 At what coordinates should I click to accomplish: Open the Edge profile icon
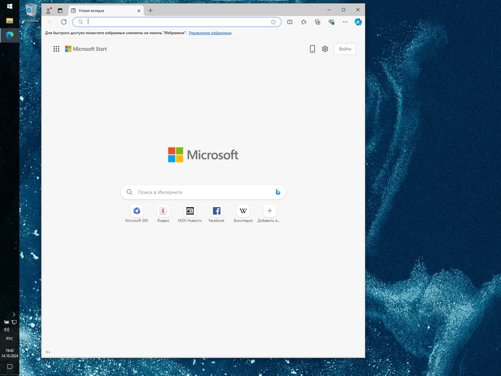coord(49,11)
